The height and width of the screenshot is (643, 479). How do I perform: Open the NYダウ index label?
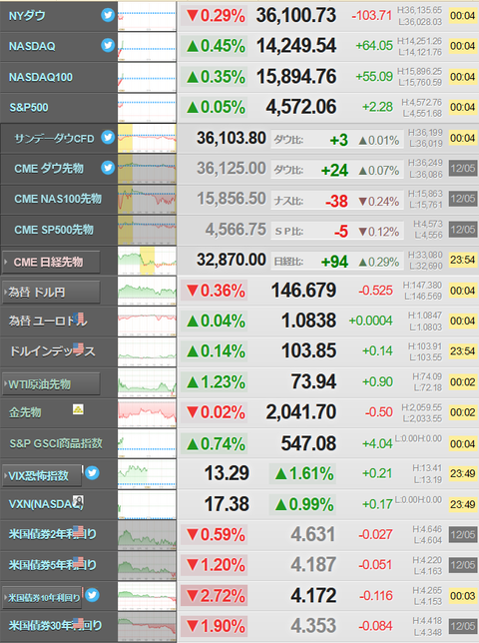pyautogui.click(x=27, y=16)
